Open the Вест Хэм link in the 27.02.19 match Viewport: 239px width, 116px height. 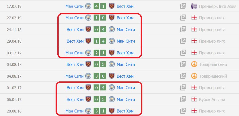tap(125, 18)
